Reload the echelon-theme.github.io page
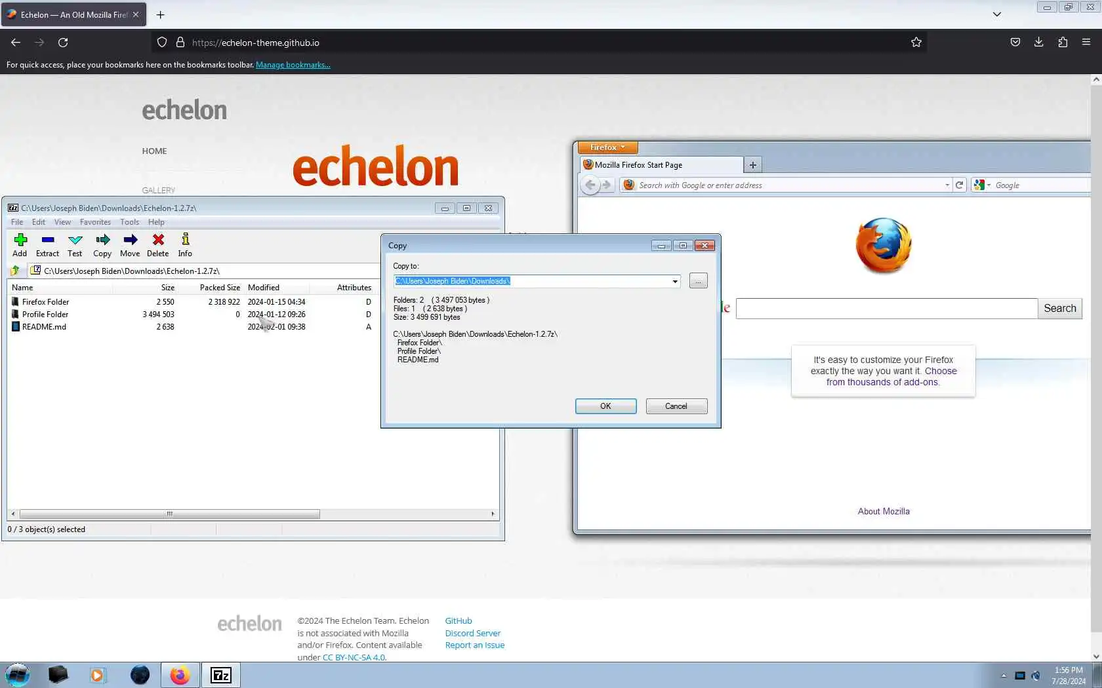Image resolution: width=1102 pixels, height=688 pixels. pos(63,43)
